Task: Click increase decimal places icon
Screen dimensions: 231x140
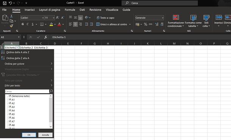Action: pos(157,24)
